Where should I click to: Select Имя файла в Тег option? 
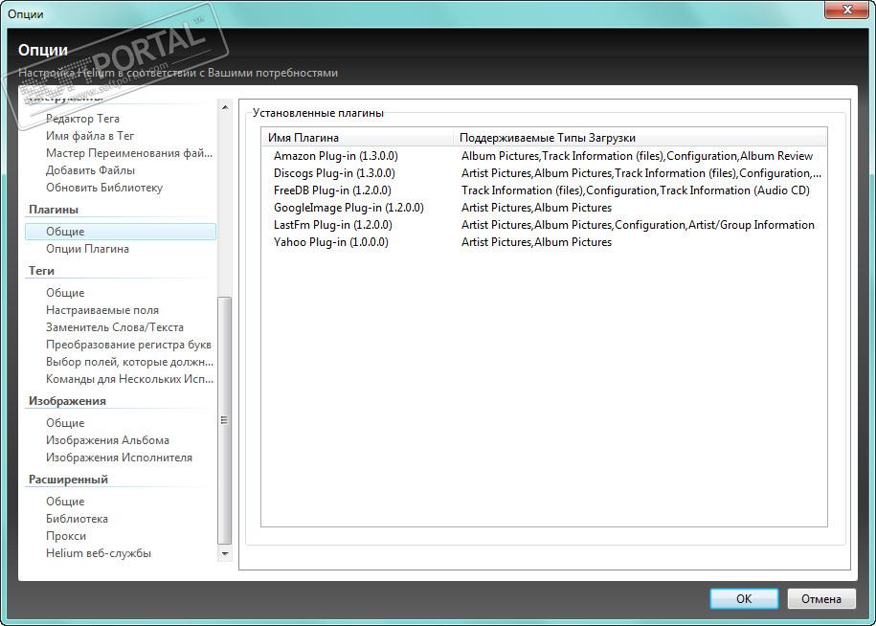[90, 136]
